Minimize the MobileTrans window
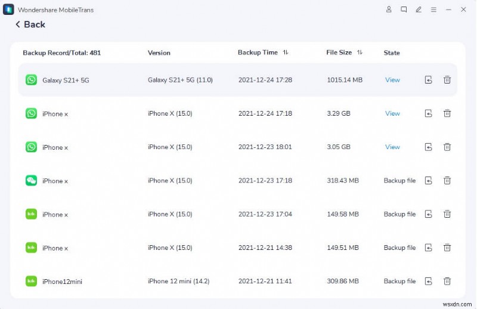This screenshot has height=309, width=477. tap(448, 10)
